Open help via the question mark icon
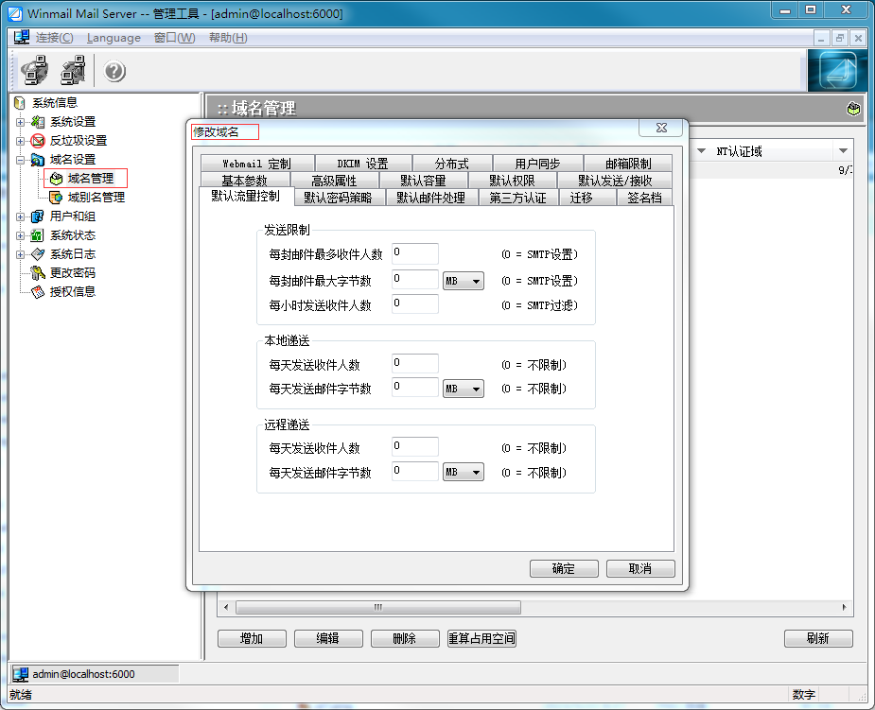This screenshot has width=875, height=710. coord(114,72)
